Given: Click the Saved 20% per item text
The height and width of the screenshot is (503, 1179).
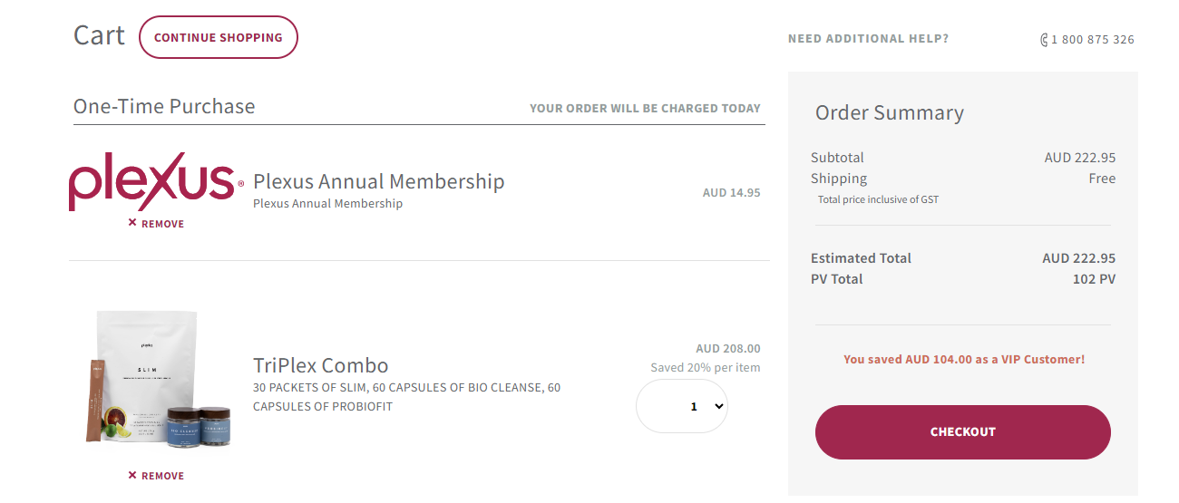Looking at the screenshot, I should [x=705, y=368].
